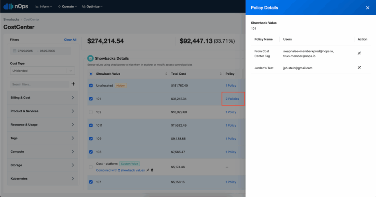Click the start date 07/29/2025
Screen dimensions: 376x197
click(26, 51)
